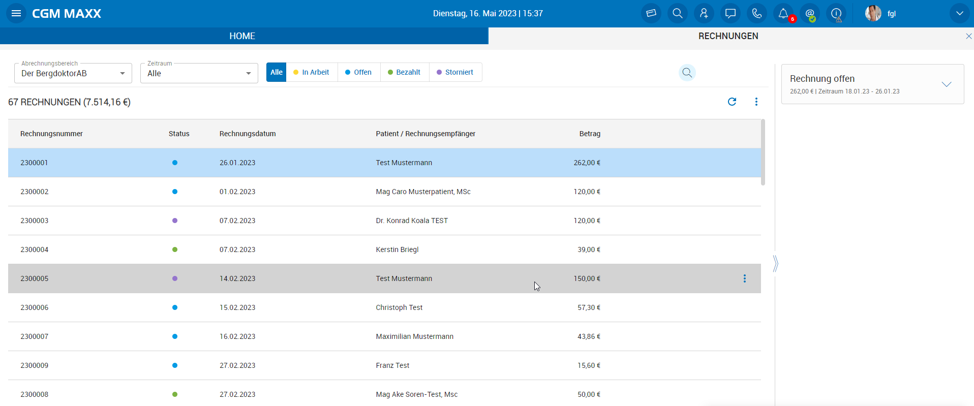Click the amount 43,86 €

[x=589, y=336]
